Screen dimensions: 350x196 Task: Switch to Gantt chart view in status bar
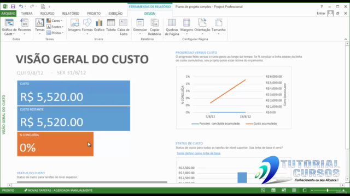[x=263, y=191]
